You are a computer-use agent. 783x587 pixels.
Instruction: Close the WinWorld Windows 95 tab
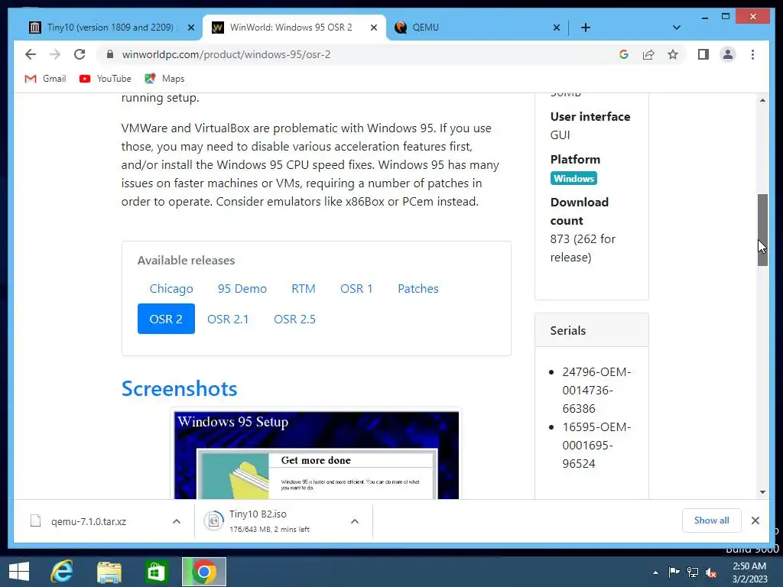(x=373, y=28)
